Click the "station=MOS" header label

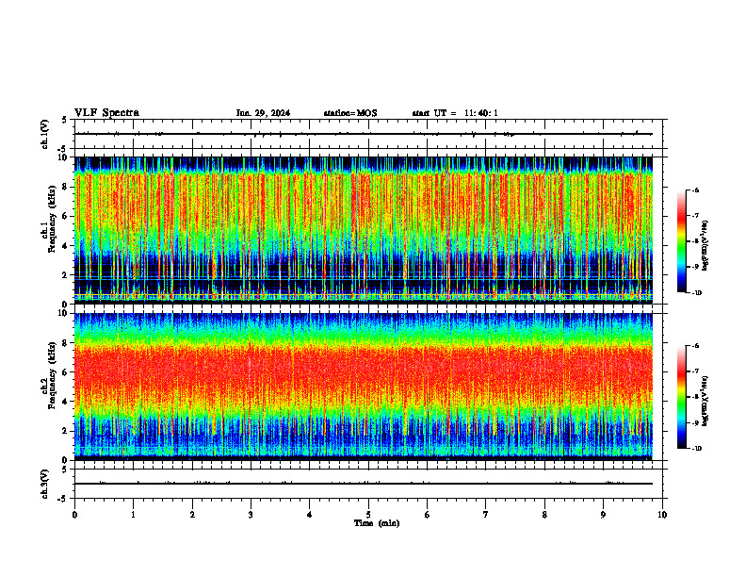350,113
